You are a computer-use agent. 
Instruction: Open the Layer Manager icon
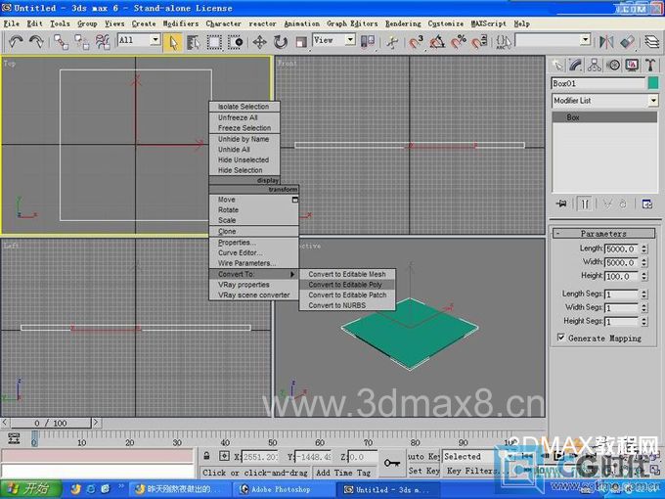click(x=652, y=41)
